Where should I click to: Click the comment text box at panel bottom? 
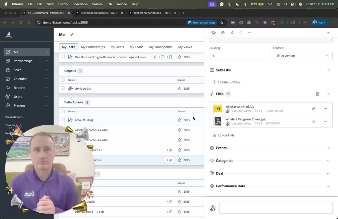pos(276,208)
